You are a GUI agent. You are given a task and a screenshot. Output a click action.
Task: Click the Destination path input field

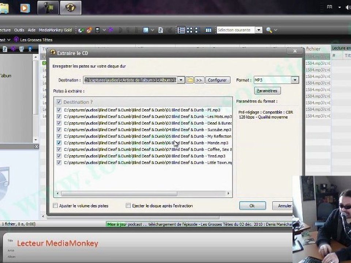click(130, 80)
